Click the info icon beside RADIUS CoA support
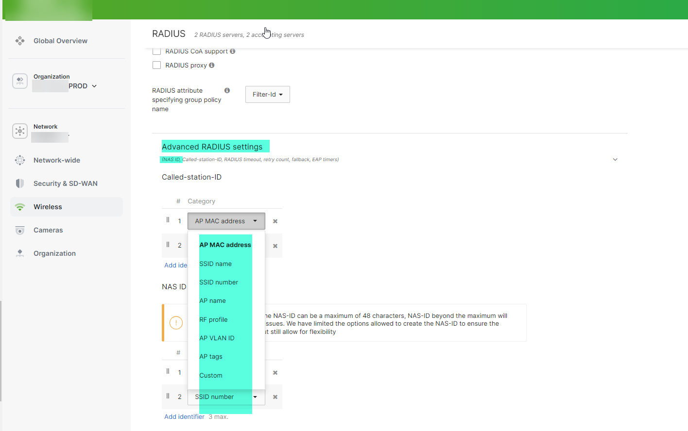 pos(233,51)
